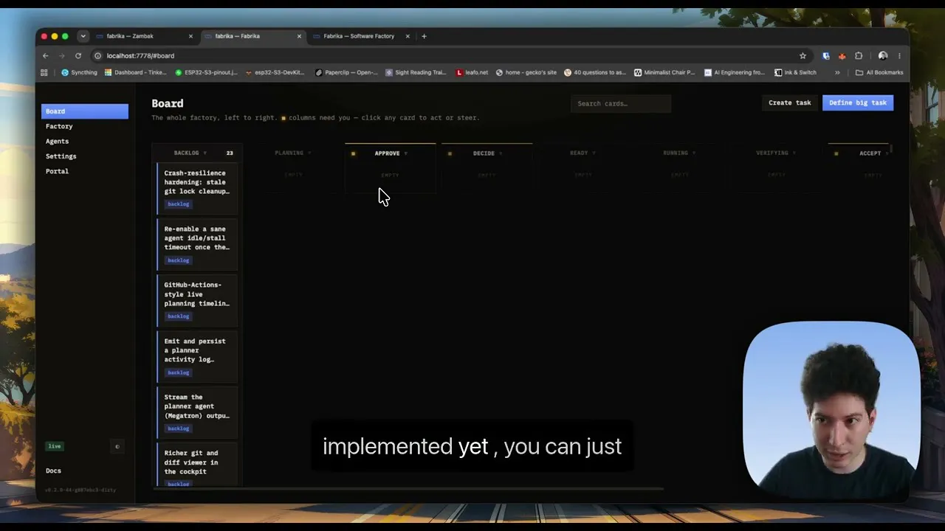Open the Stream the planner agent card
The image size is (945, 531).
pos(197,412)
